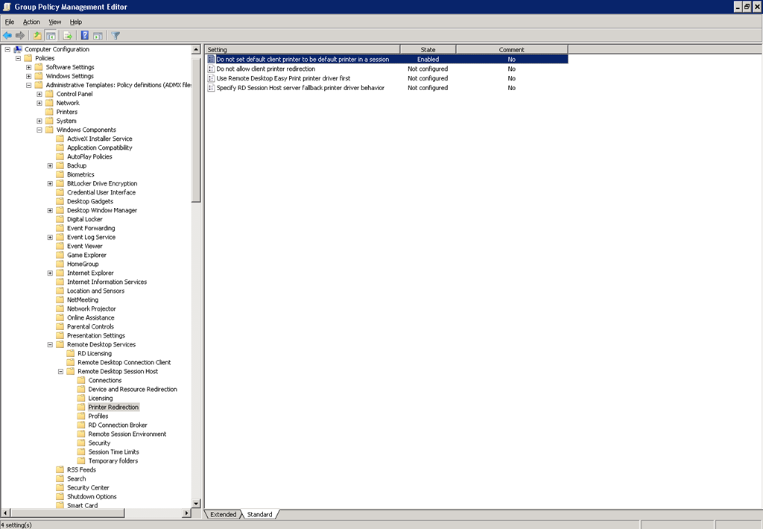Click the tree pane vertical scrollbar thumb
The height and width of the screenshot is (529, 763).
(196, 128)
